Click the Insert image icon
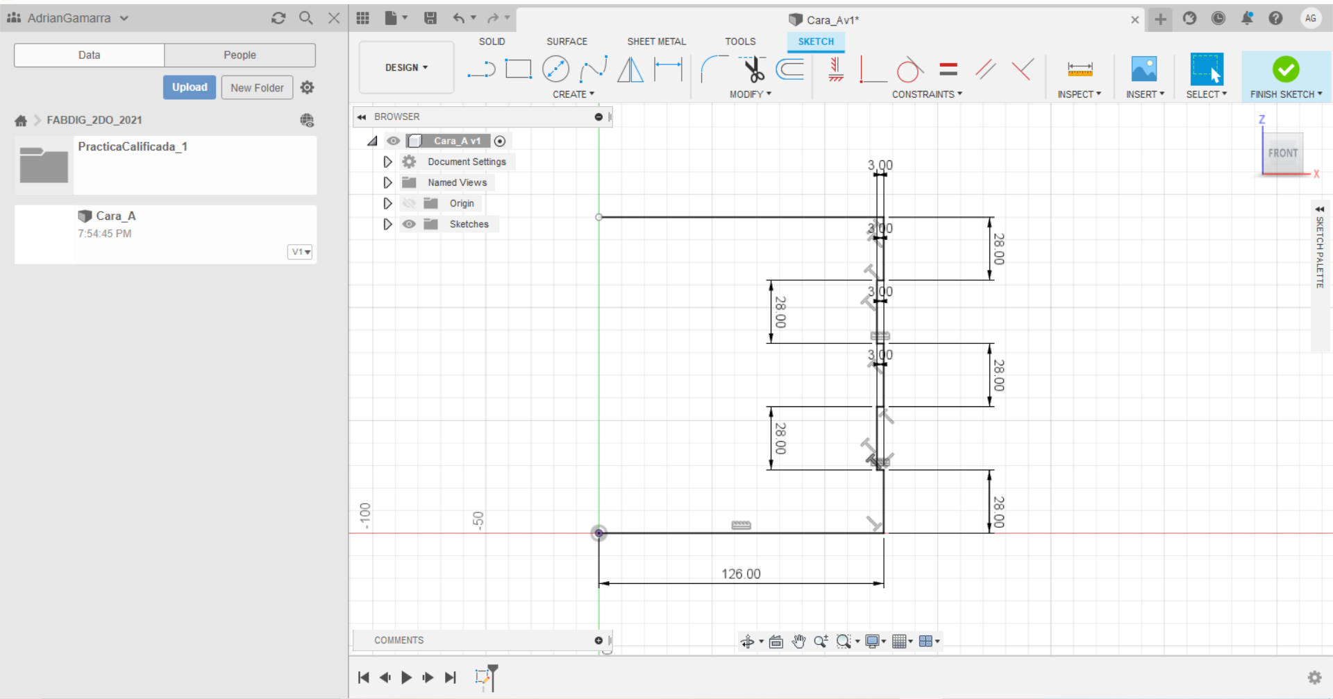This screenshot has height=699, width=1333. [1144, 69]
